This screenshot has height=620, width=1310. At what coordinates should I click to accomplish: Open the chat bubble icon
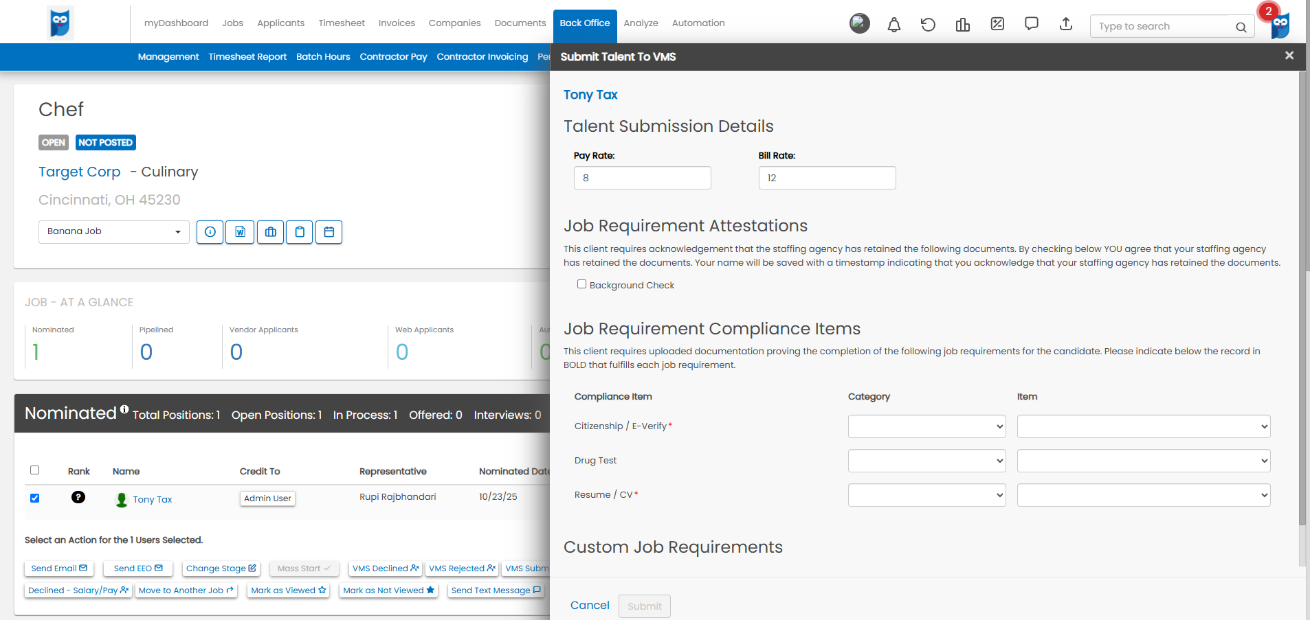[x=1032, y=24]
